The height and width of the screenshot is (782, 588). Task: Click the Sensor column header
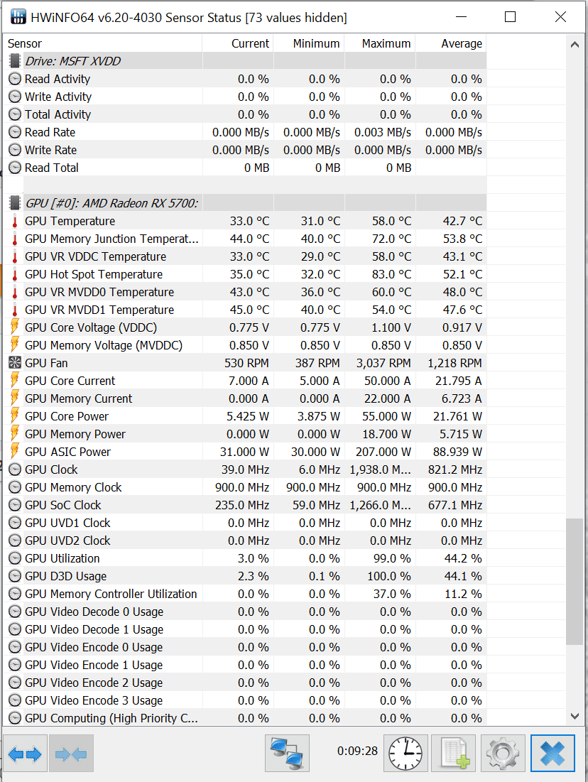click(x=103, y=43)
